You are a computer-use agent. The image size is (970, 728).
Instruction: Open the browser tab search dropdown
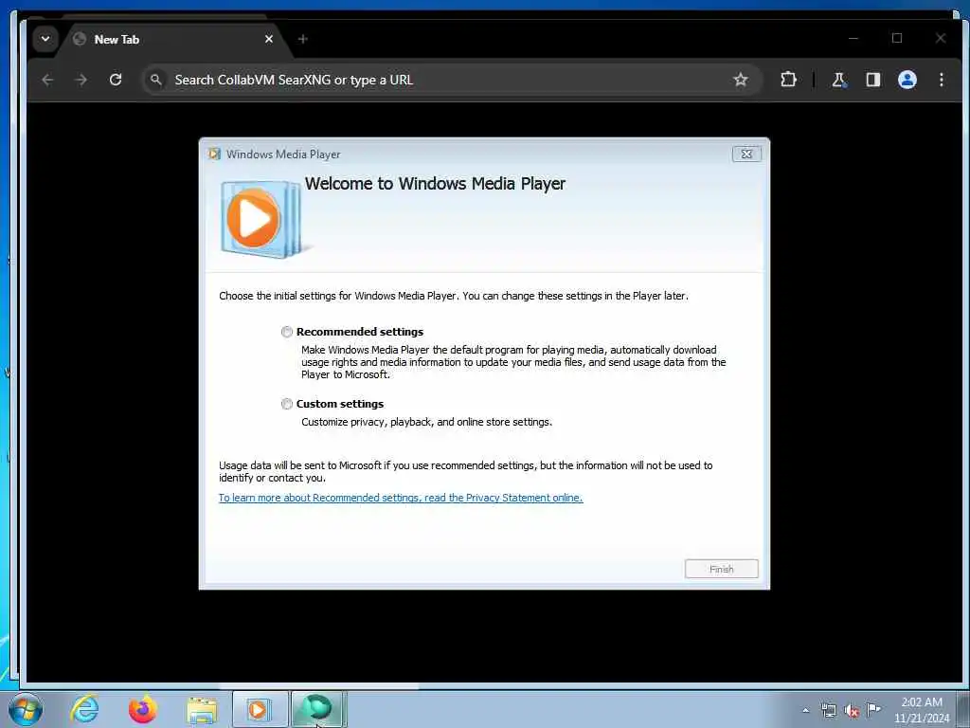pyautogui.click(x=45, y=38)
